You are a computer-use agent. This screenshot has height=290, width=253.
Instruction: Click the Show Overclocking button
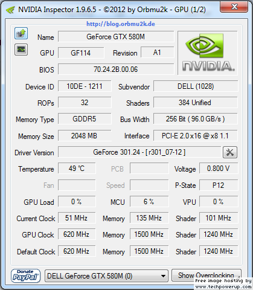(x=207, y=275)
